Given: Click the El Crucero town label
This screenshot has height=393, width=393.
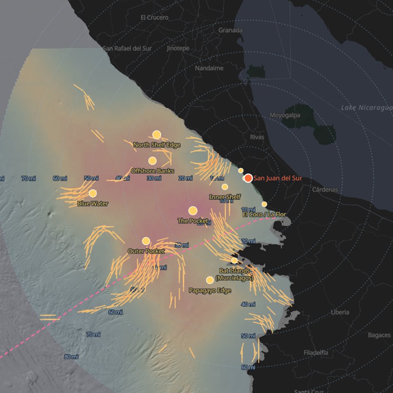Looking at the screenshot, I should tap(155, 17).
